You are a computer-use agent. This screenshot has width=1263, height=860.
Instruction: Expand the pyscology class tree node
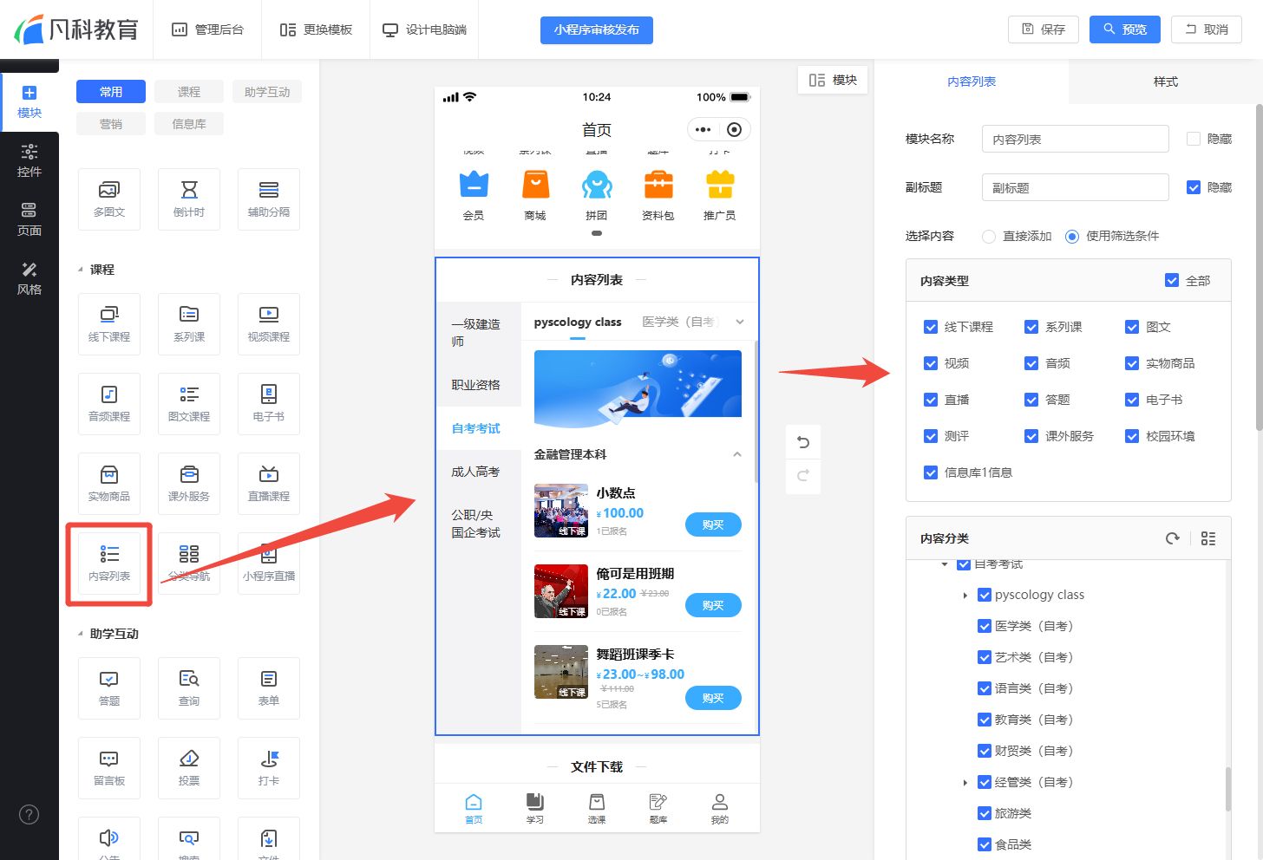965,596
